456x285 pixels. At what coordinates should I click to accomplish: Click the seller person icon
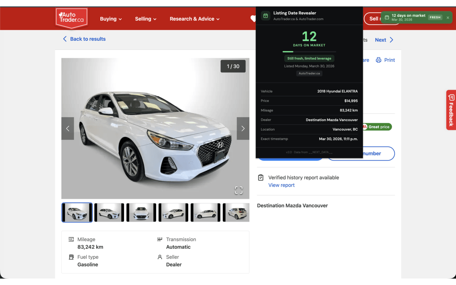tap(160, 257)
